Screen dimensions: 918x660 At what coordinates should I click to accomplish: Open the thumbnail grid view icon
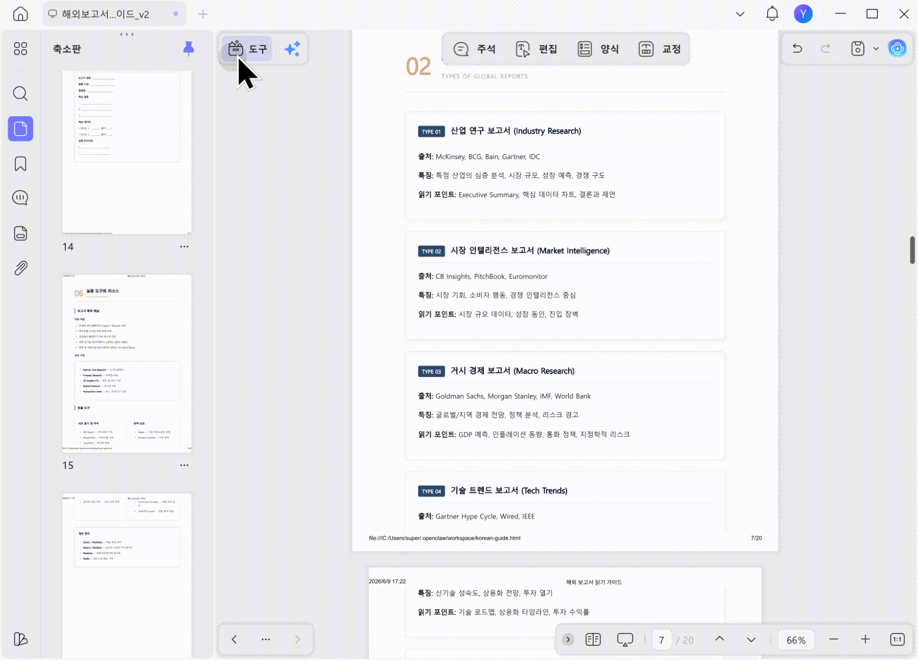pos(21,49)
